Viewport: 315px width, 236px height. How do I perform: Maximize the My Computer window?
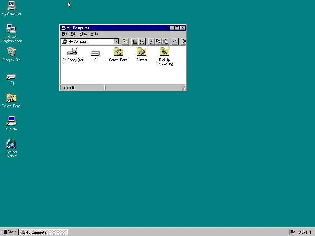pos(177,28)
